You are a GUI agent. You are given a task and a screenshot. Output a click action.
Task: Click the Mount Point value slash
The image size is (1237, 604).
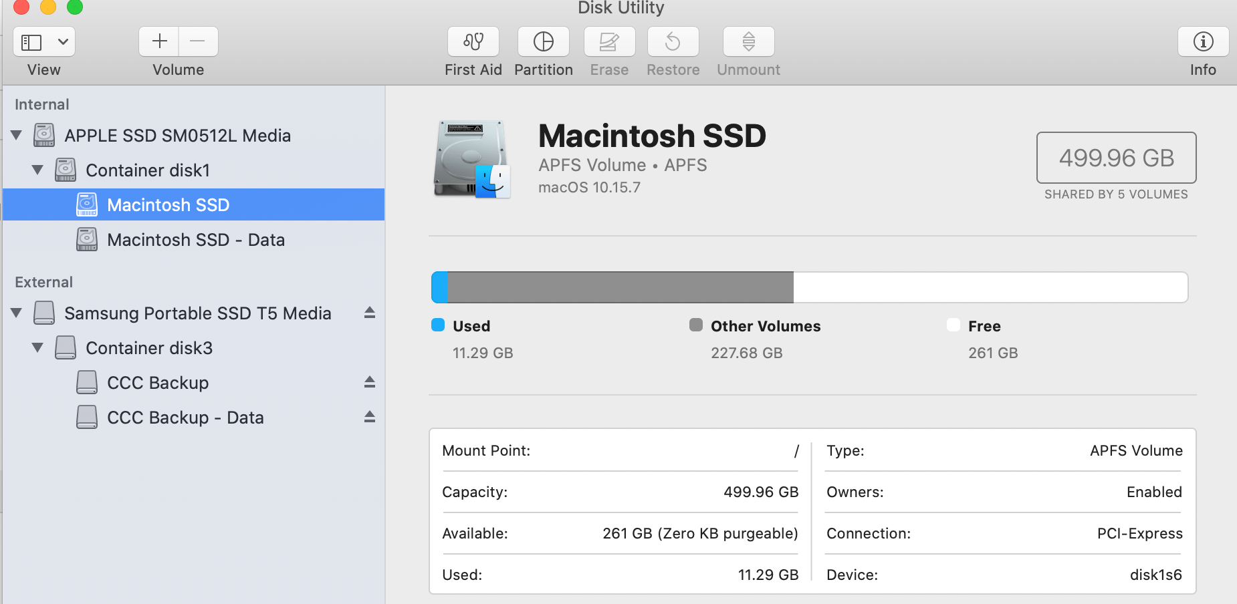pyautogui.click(x=796, y=451)
